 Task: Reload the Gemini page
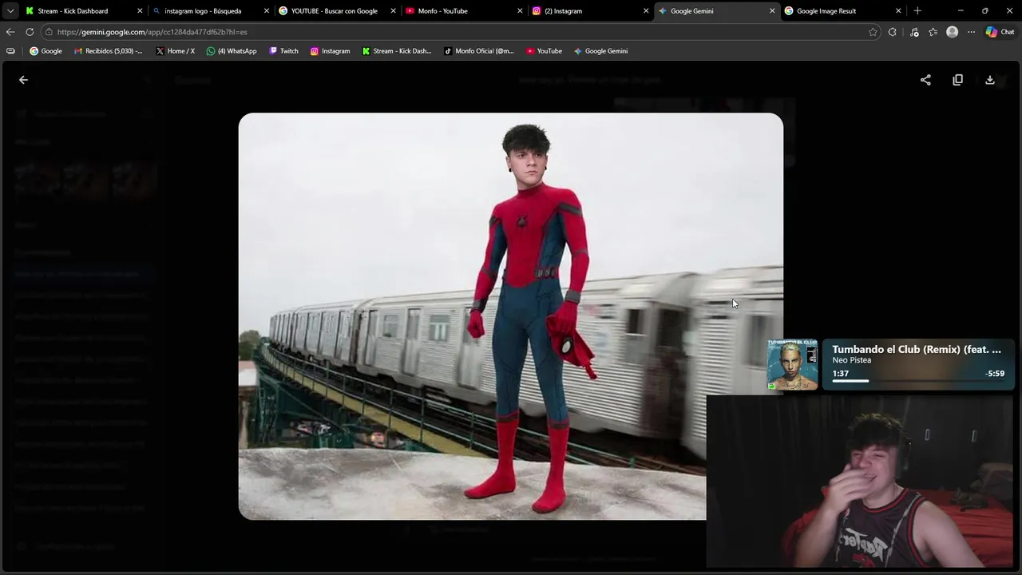[x=30, y=32]
